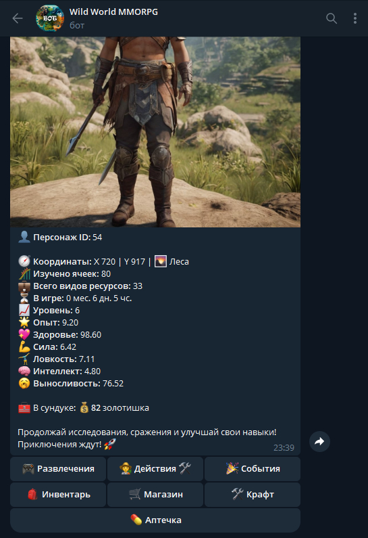
Task: Open the Действия actions menu
Action: (x=155, y=469)
